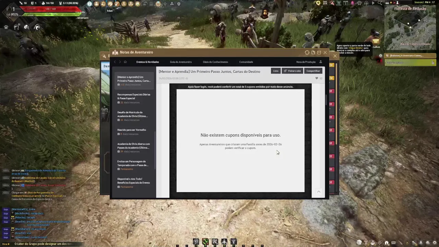Open quest widget settings gear
This screenshot has width=439, height=247.
tap(380, 56)
